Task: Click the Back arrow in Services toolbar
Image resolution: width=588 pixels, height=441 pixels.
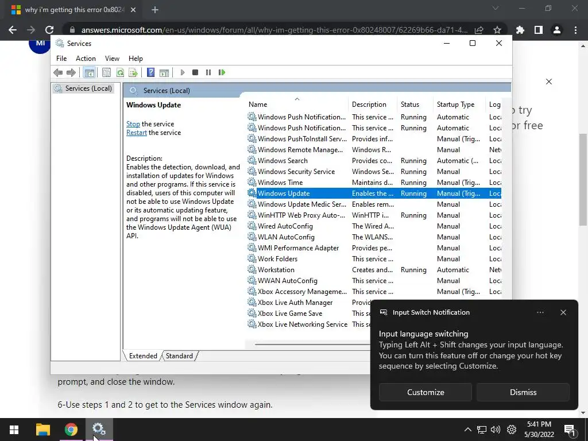Action: tap(58, 72)
